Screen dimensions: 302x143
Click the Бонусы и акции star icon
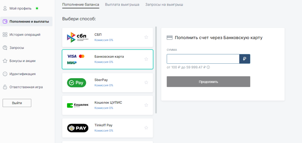click(x=5, y=61)
